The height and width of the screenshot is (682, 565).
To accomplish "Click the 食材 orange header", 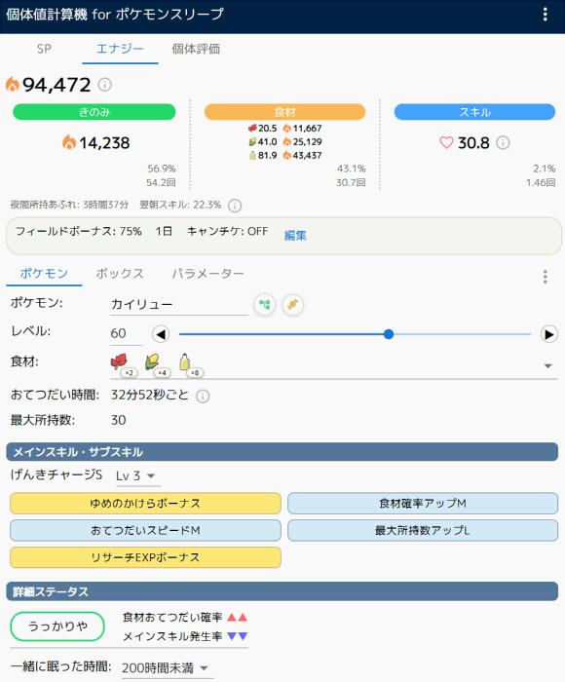I will pyautogui.click(x=284, y=112).
